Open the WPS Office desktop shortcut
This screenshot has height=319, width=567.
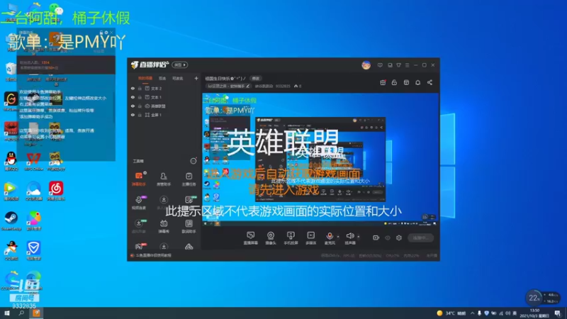pyautogui.click(x=33, y=161)
